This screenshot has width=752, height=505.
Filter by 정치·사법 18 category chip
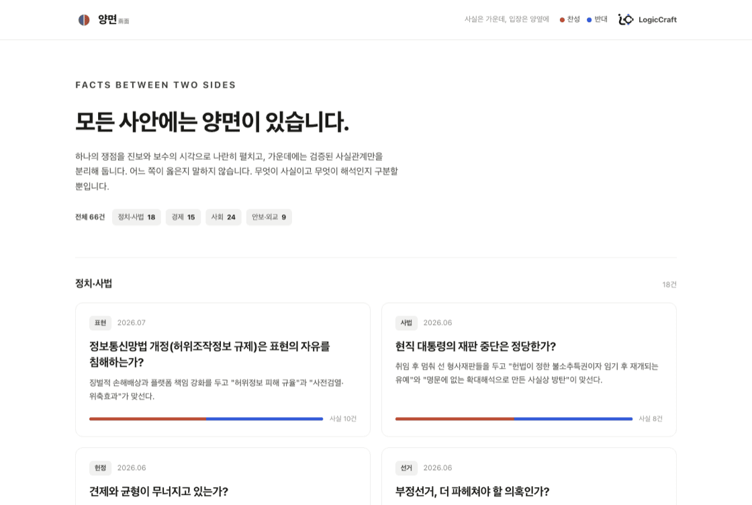(137, 217)
